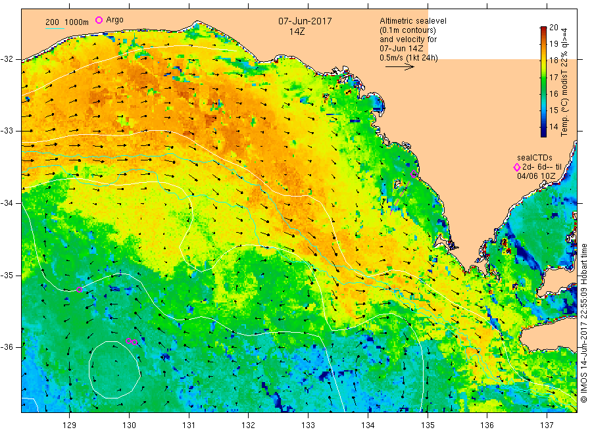Click the Argo float marker near 129E 35S
The height and width of the screenshot is (434, 592).
[80, 290]
